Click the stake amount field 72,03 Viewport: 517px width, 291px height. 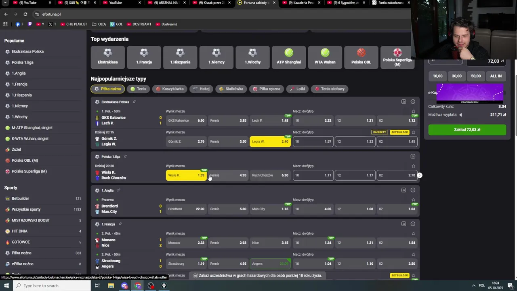click(x=486, y=61)
